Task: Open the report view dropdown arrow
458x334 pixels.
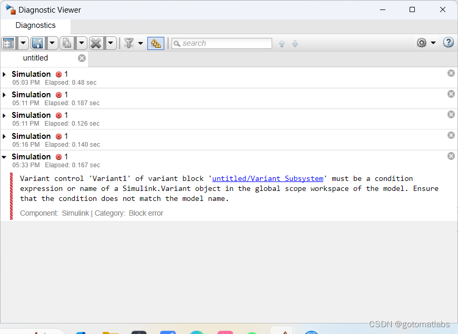Action: pyautogui.click(x=23, y=44)
